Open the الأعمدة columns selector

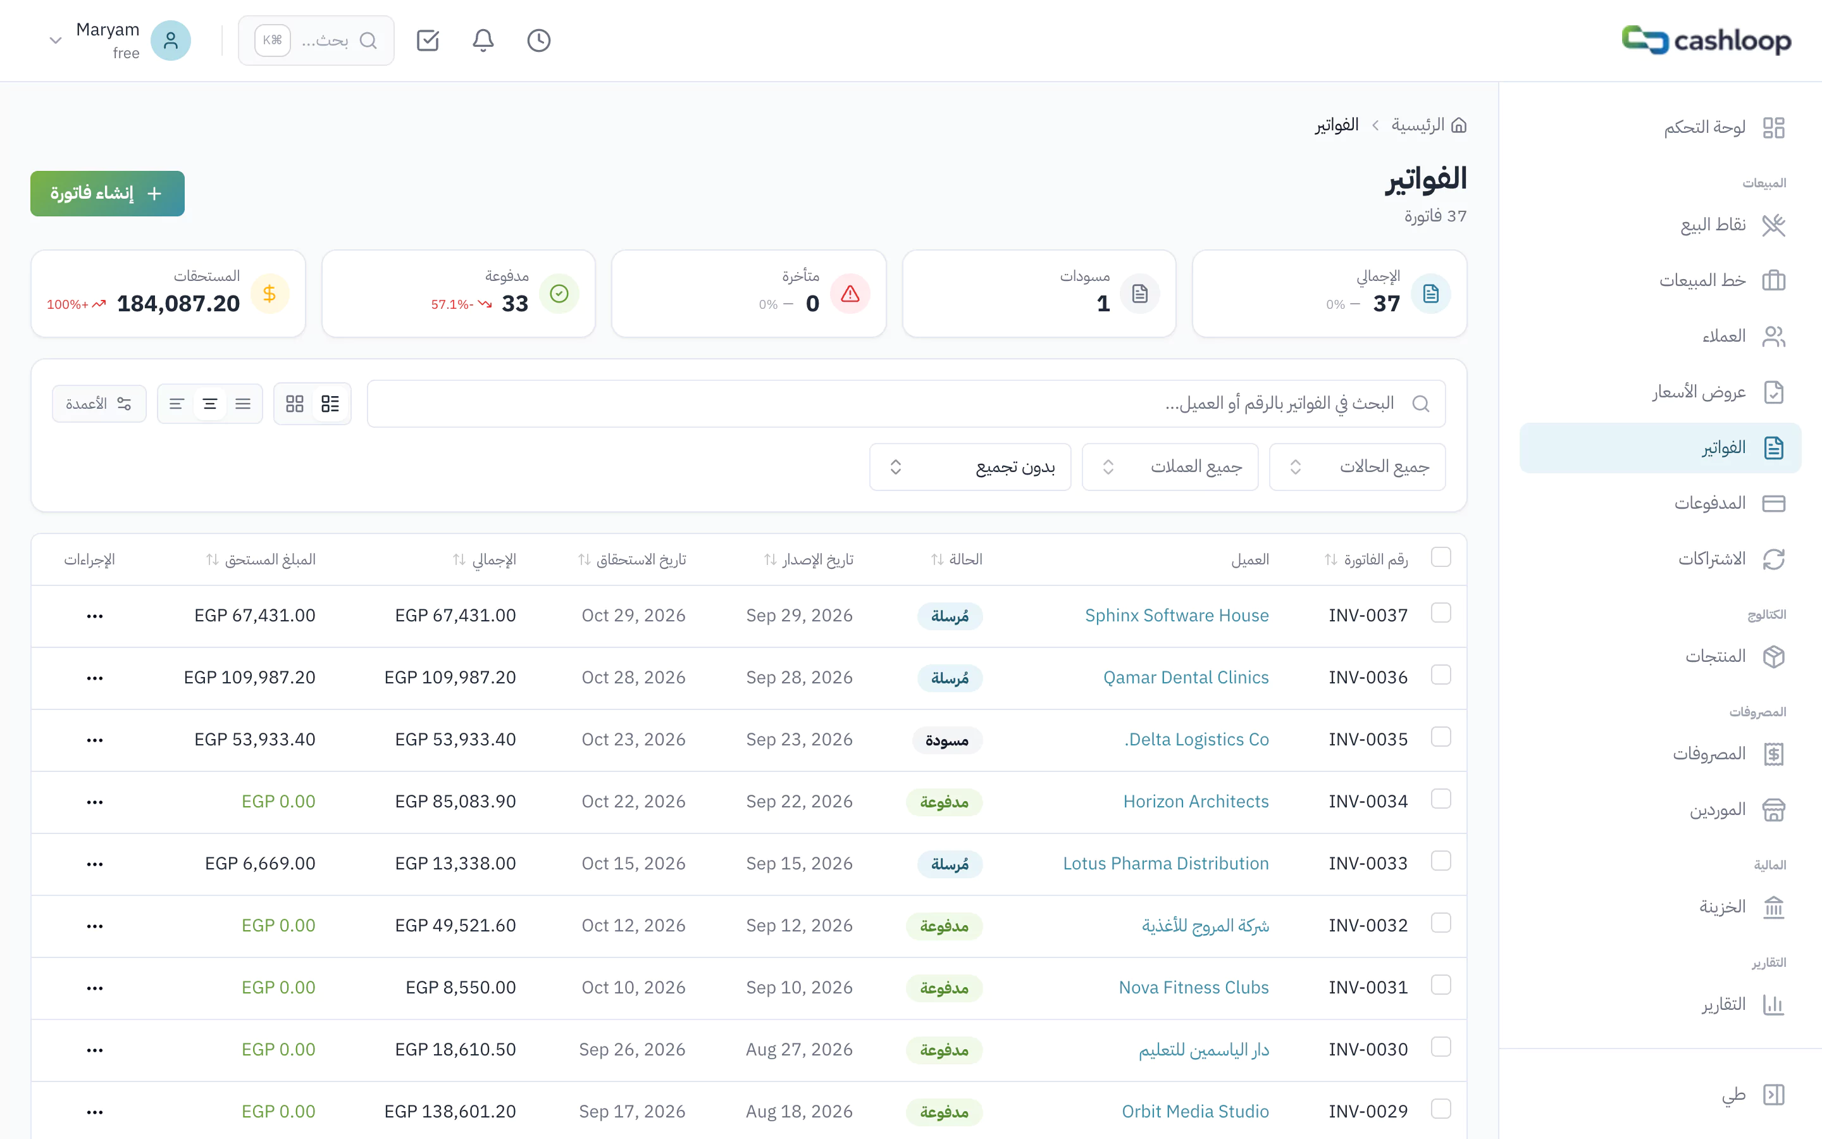[99, 404]
